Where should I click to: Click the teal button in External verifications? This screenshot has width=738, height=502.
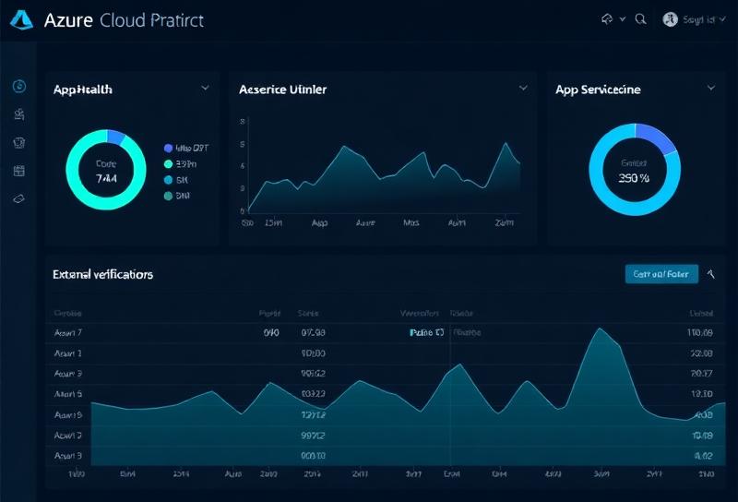click(x=661, y=274)
